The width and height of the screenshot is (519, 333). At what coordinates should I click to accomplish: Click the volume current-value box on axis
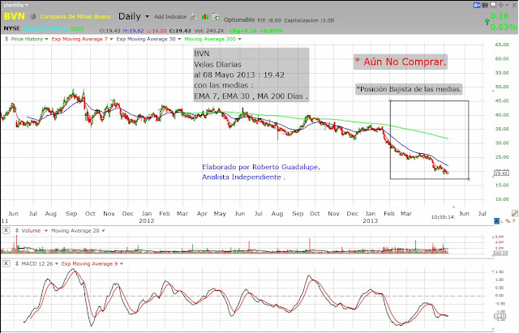point(500,254)
